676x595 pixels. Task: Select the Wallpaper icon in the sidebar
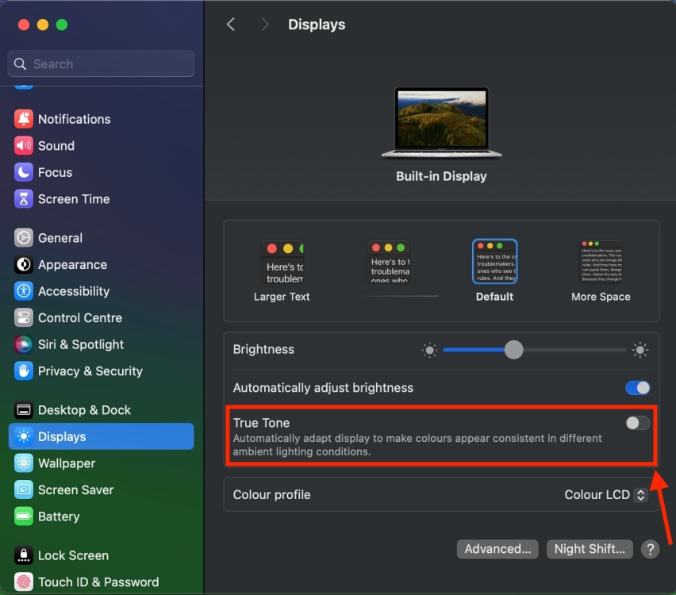tap(22, 463)
